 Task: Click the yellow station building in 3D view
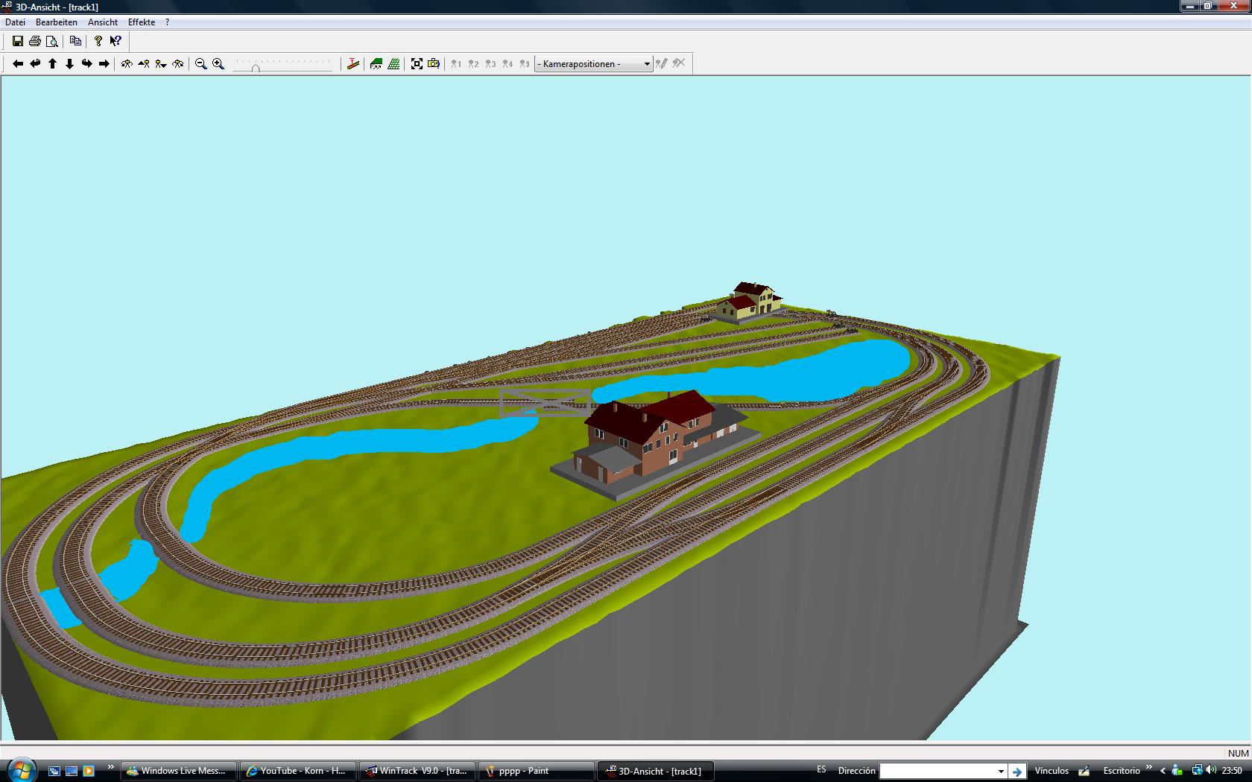[x=749, y=301]
